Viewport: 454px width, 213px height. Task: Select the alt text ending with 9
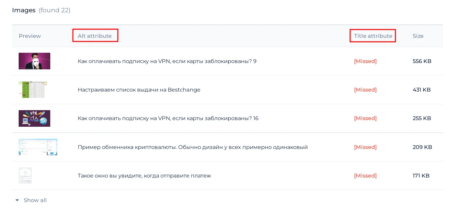point(167,61)
